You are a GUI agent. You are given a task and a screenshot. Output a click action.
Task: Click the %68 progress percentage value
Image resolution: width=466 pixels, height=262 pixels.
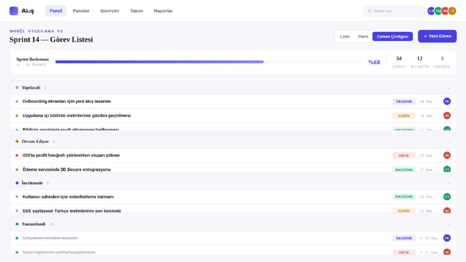(374, 62)
